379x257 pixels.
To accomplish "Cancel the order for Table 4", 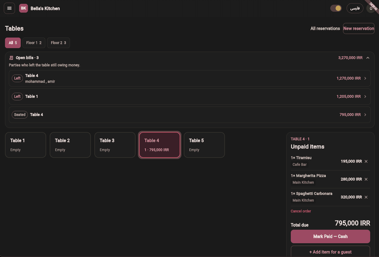I will coord(301,211).
